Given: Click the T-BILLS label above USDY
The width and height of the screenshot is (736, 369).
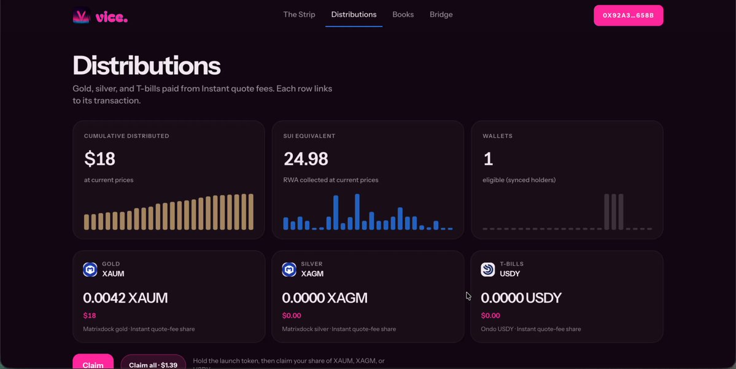Looking at the screenshot, I should click(x=511, y=264).
